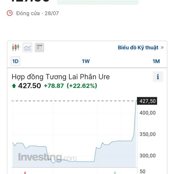Click the double chevron after Kỹ thuật
Viewport: 174px width, 174px height.
pyautogui.click(x=162, y=48)
